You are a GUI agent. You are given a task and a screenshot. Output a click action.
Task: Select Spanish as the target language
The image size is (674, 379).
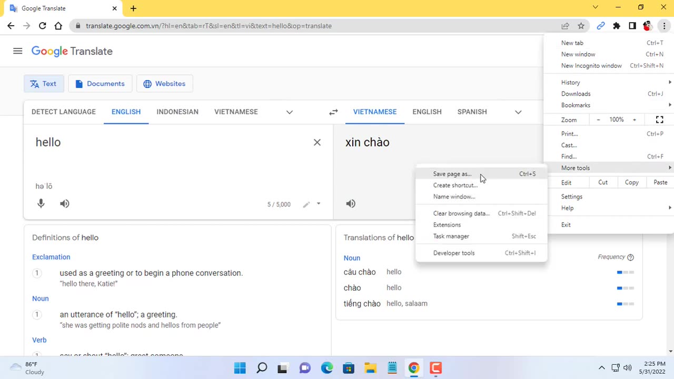click(x=472, y=112)
